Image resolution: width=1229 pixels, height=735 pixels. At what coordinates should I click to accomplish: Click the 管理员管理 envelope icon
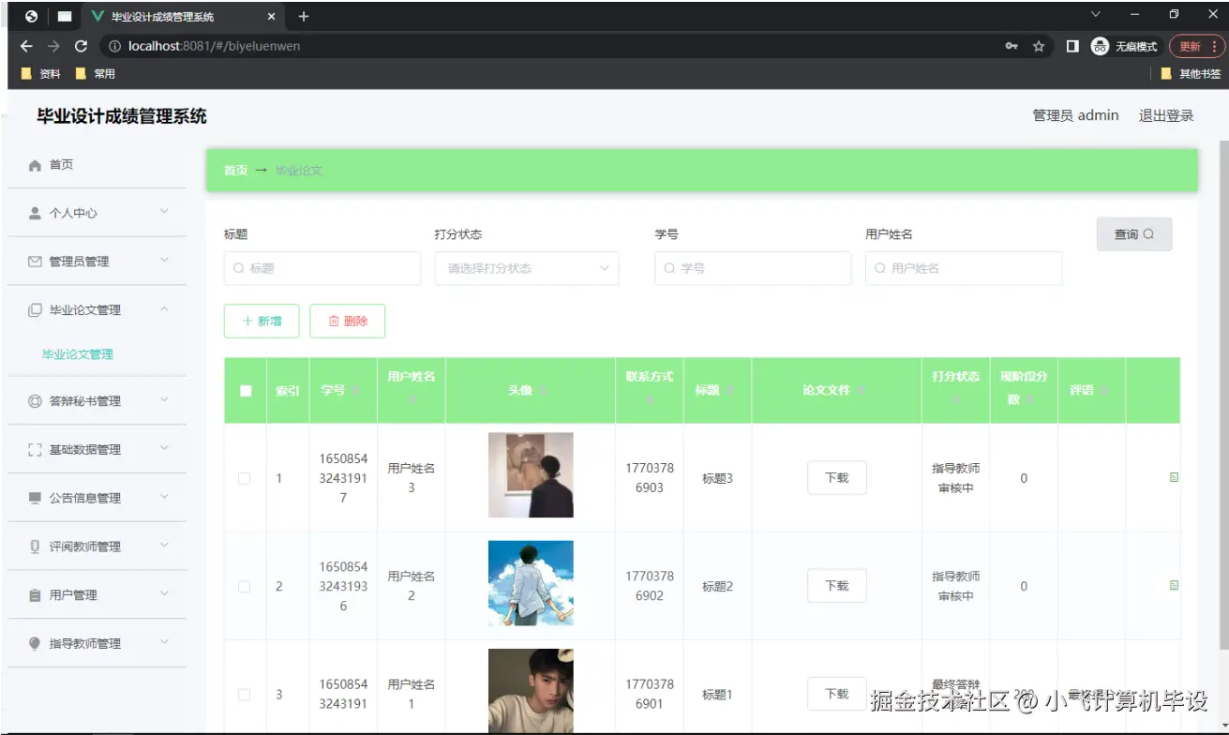tap(35, 262)
